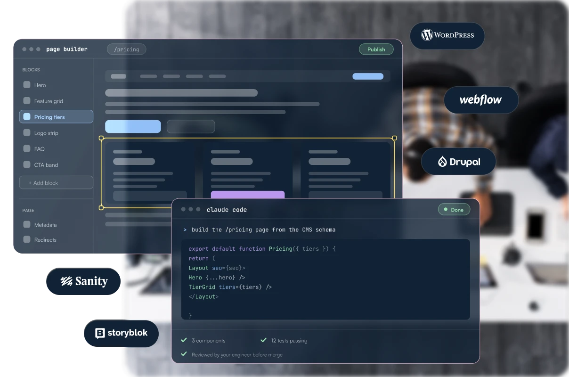Viewport: 569px width, 377px height.
Task: Click the Sanity logo badge
Action: [83, 281]
